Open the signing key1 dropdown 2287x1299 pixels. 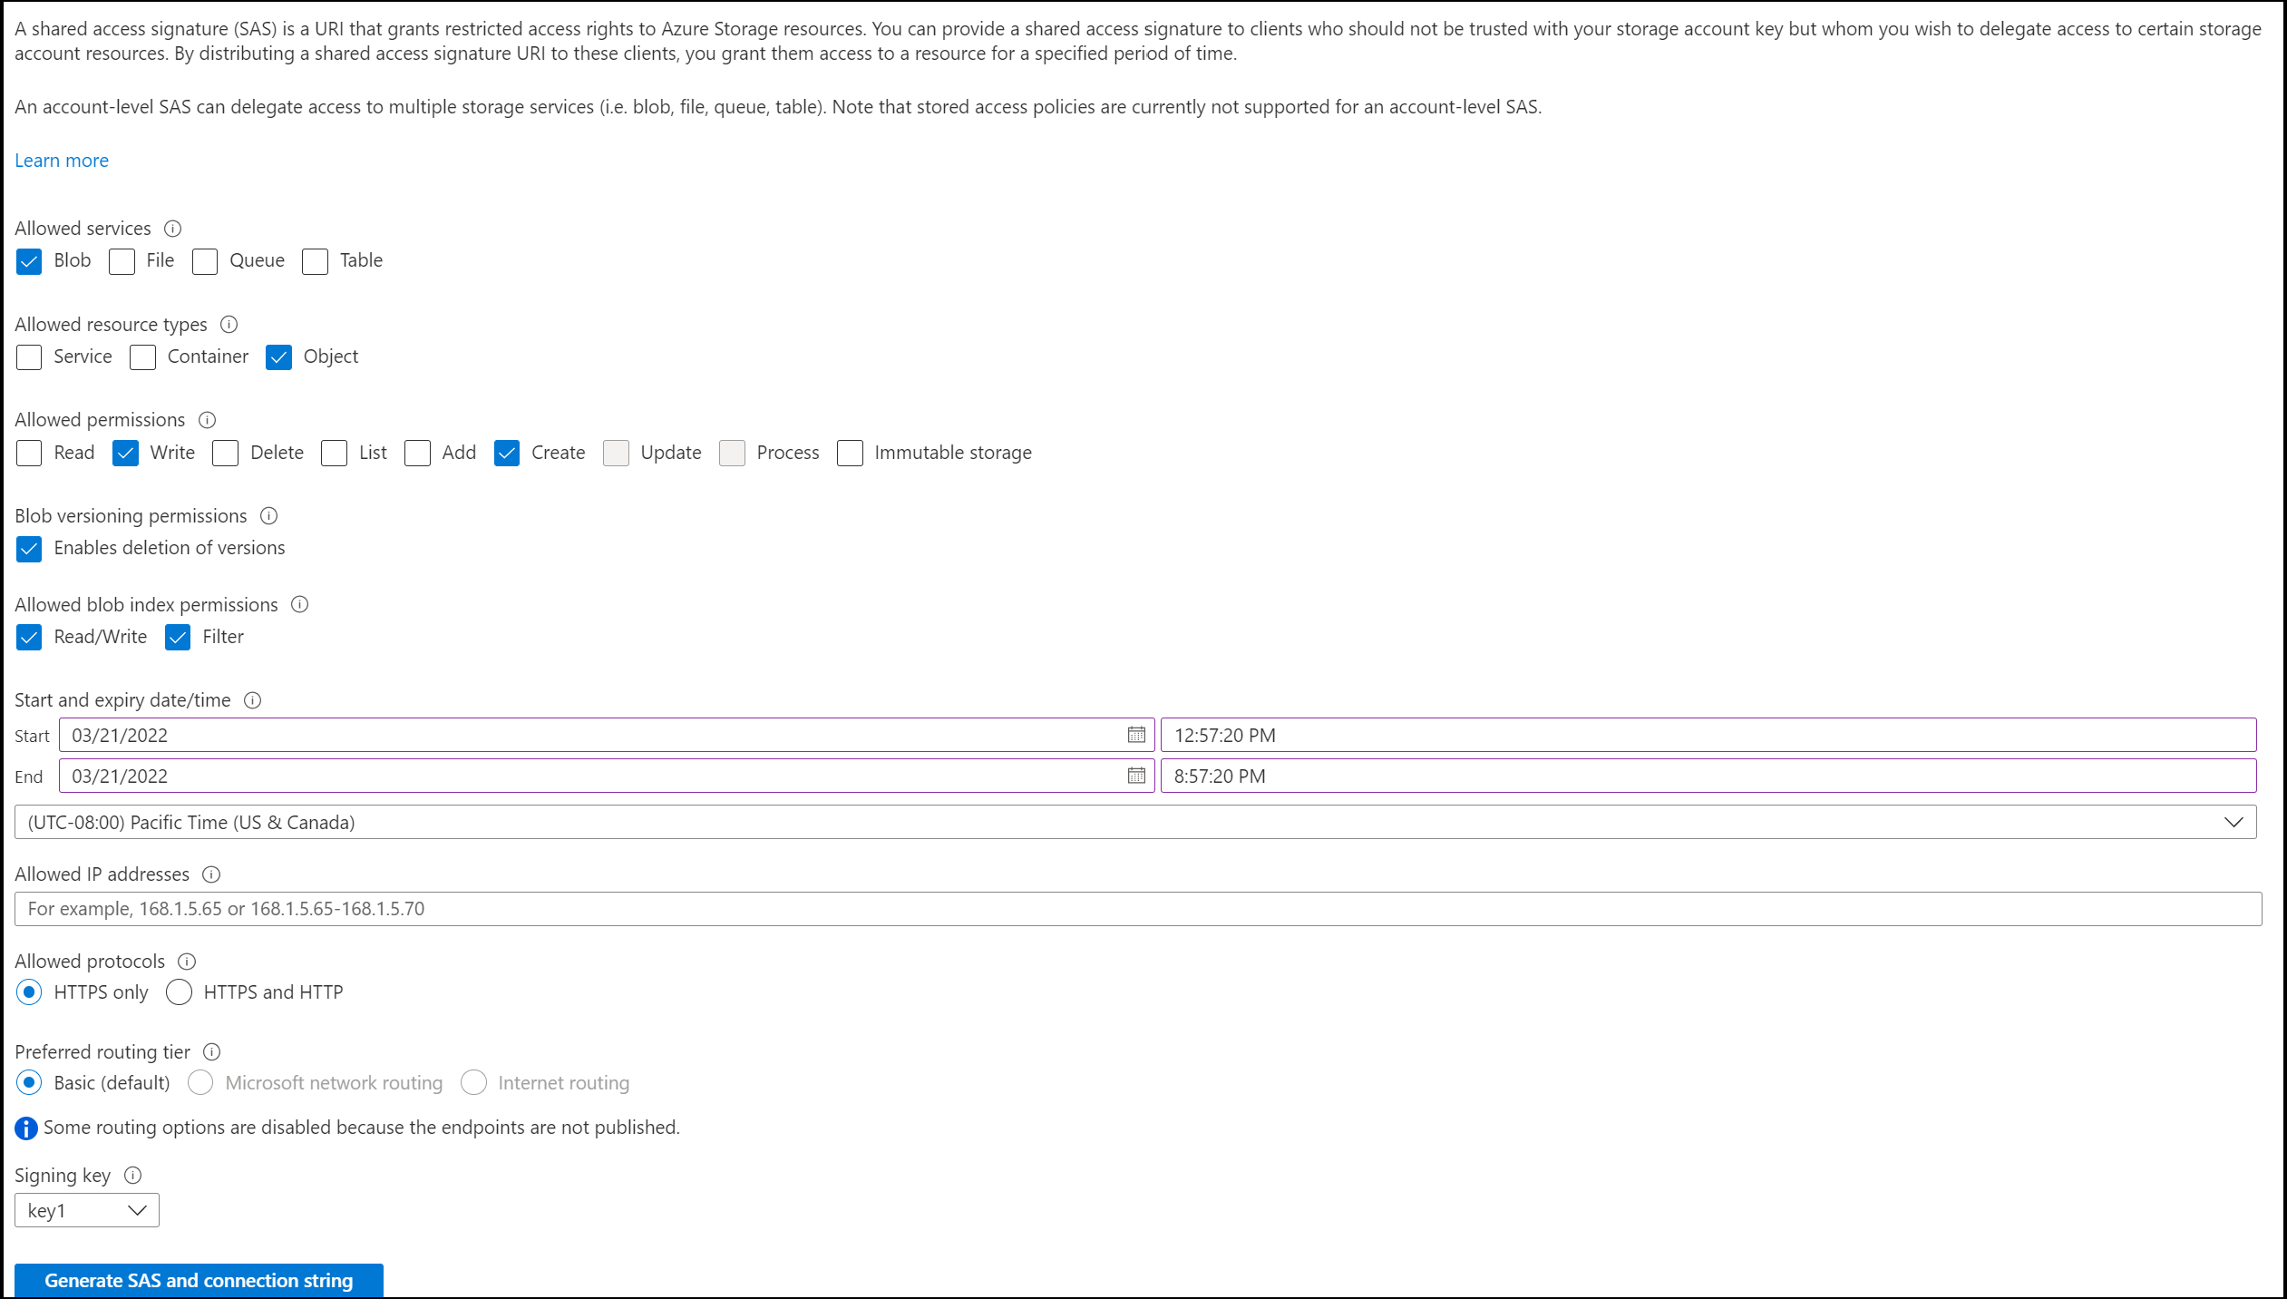(x=85, y=1208)
